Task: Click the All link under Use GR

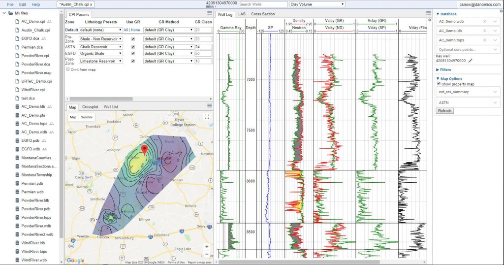Action: pos(126,30)
